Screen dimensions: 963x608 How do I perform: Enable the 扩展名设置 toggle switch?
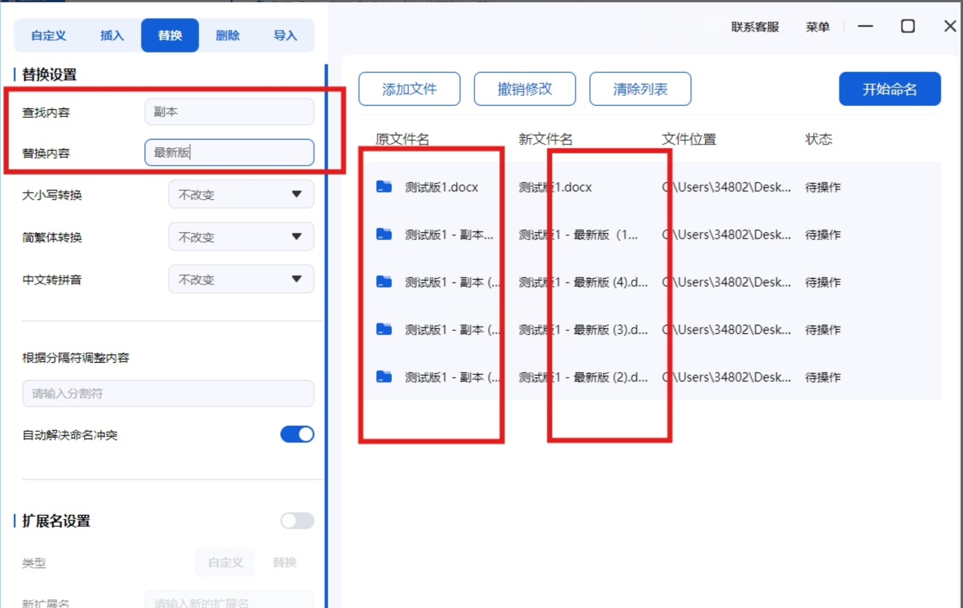[297, 521]
